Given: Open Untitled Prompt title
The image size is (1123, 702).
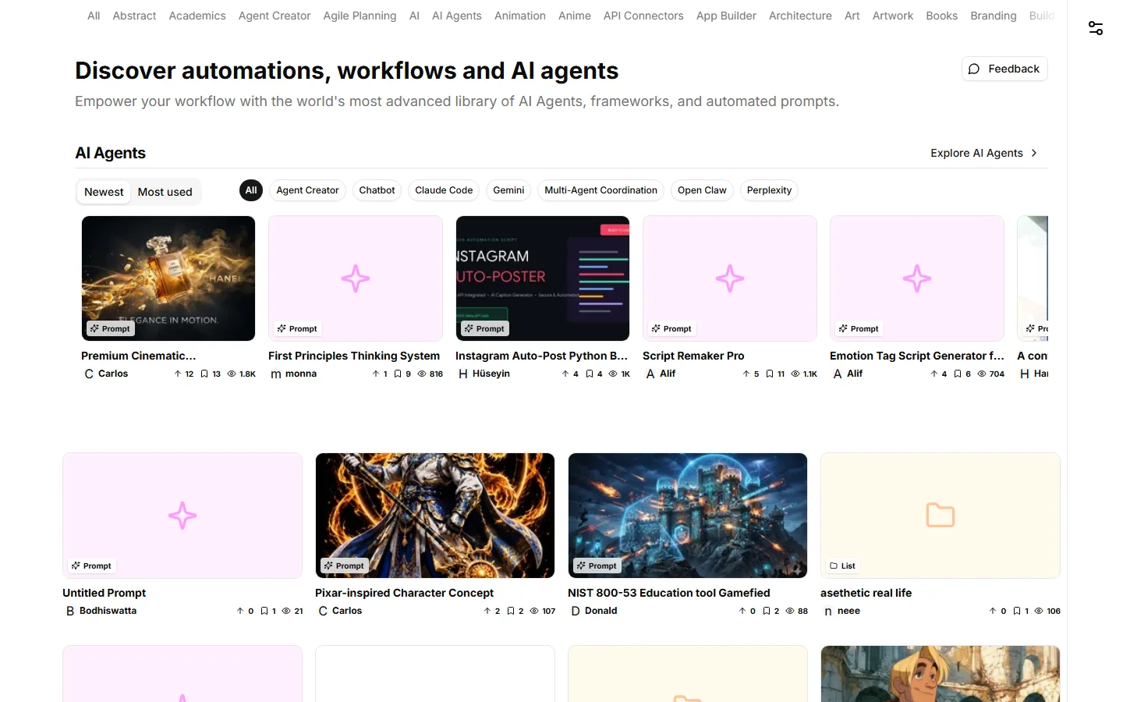Looking at the screenshot, I should click(105, 593).
